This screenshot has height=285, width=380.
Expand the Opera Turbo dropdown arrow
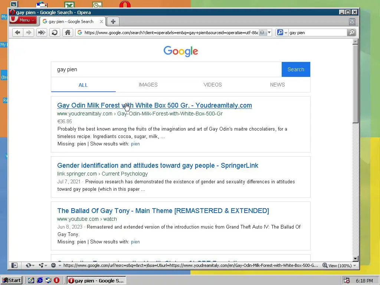point(60,266)
